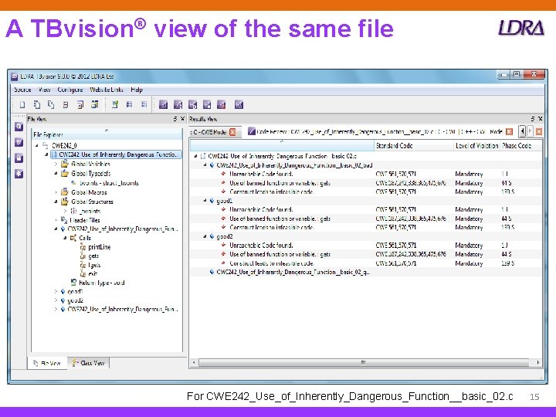The height and width of the screenshot is (417, 556).
Task: Click the Results View horizontal scrollbar
Action: click(x=364, y=362)
